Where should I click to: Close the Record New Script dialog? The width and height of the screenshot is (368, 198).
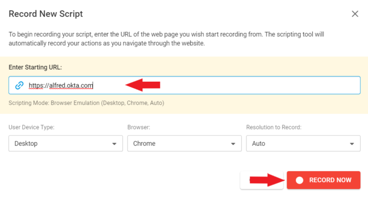click(355, 14)
